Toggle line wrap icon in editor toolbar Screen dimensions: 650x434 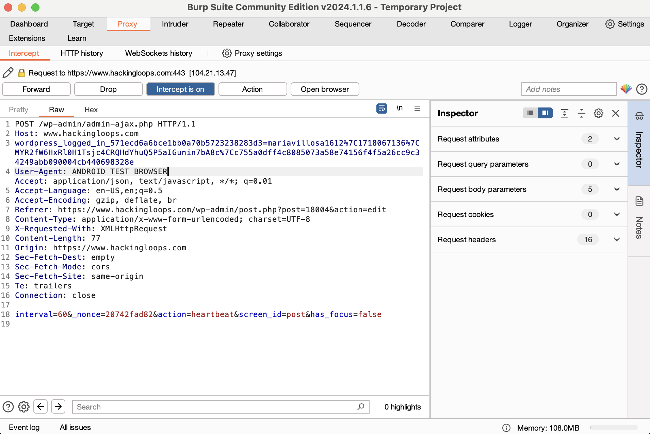point(381,108)
